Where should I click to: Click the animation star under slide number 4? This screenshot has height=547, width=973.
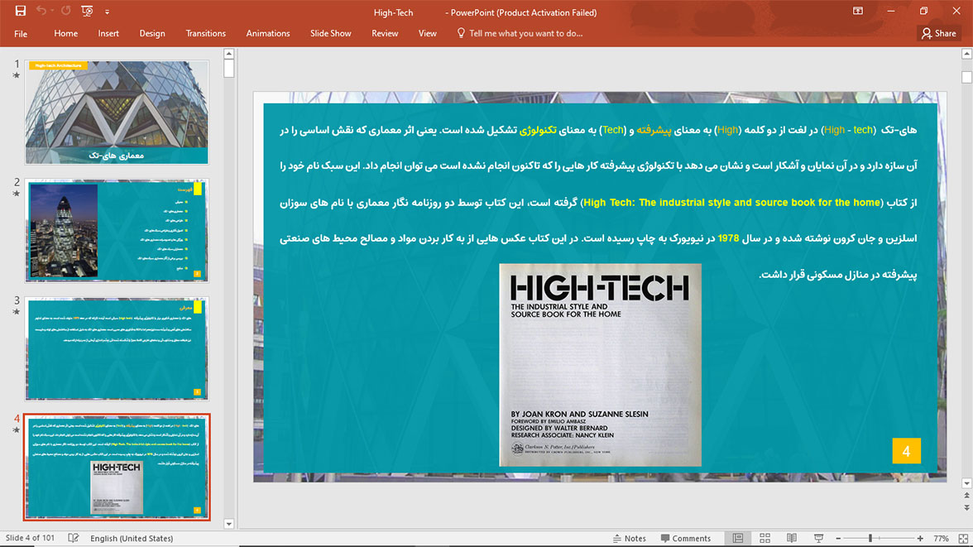(x=17, y=429)
